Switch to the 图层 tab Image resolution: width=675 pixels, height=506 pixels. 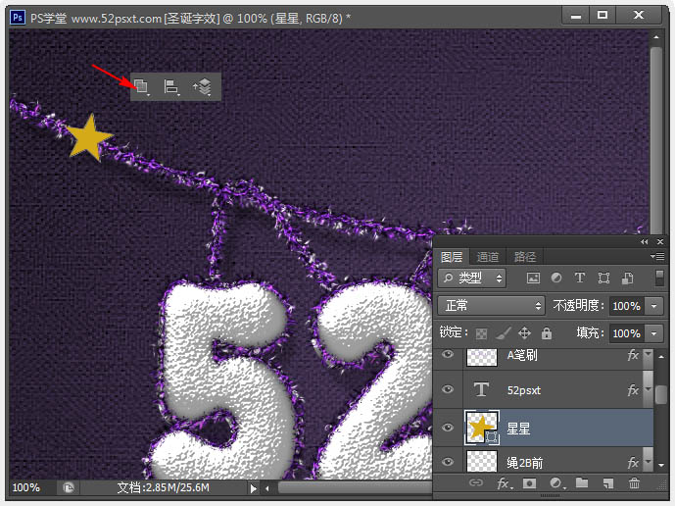(452, 257)
